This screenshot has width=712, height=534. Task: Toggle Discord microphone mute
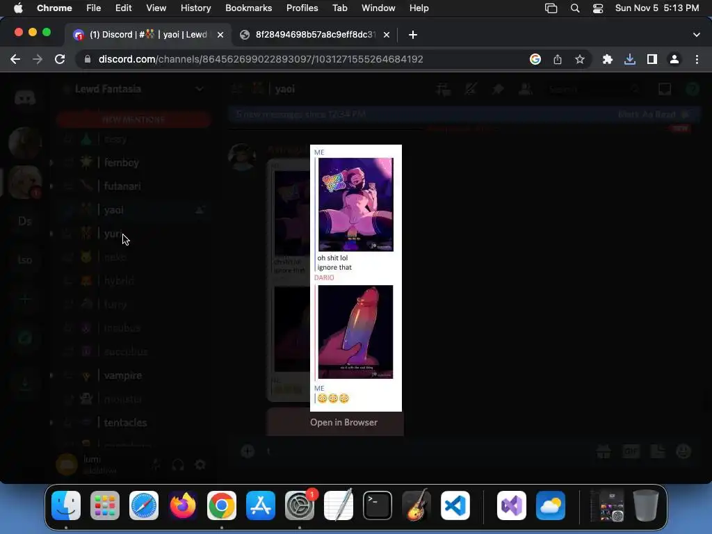point(156,465)
